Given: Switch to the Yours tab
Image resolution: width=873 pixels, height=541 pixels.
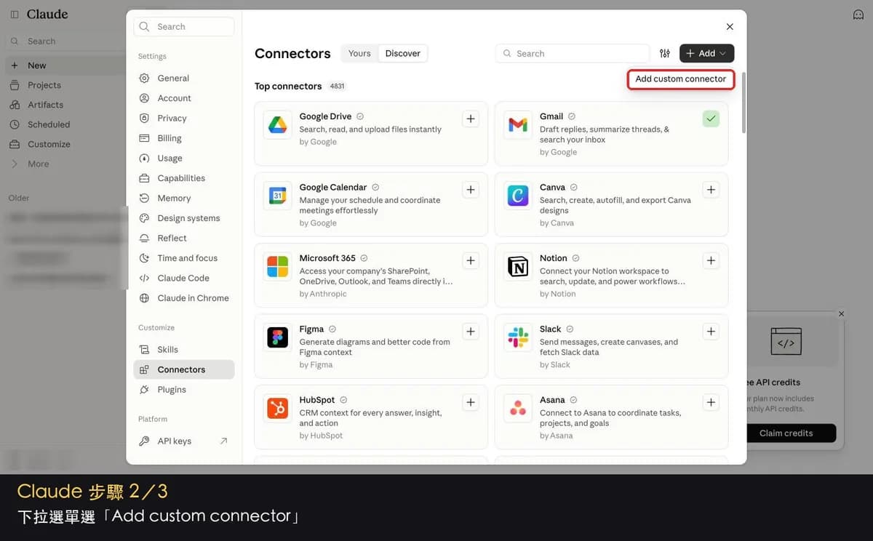Looking at the screenshot, I should pyautogui.click(x=359, y=53).
